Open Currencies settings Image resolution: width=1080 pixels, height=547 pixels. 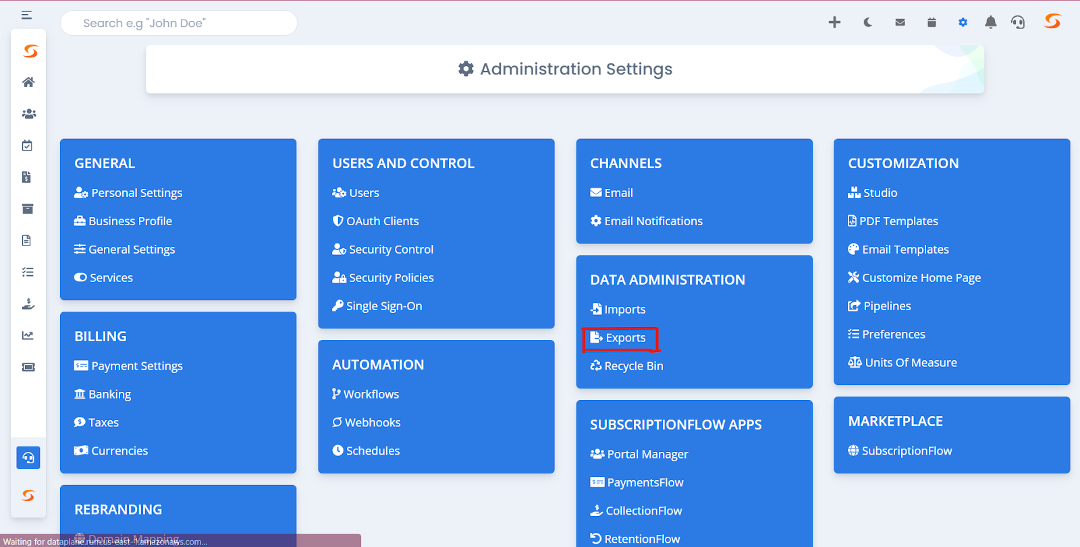coord(111,451)
